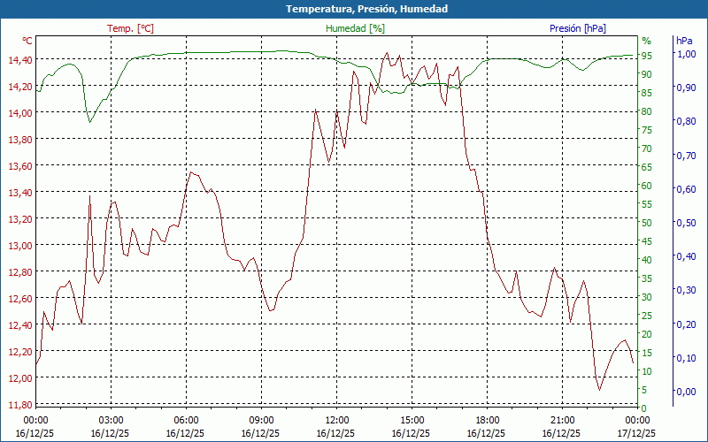Click the lowest temperature point after 21:00

tap(599, 389)
